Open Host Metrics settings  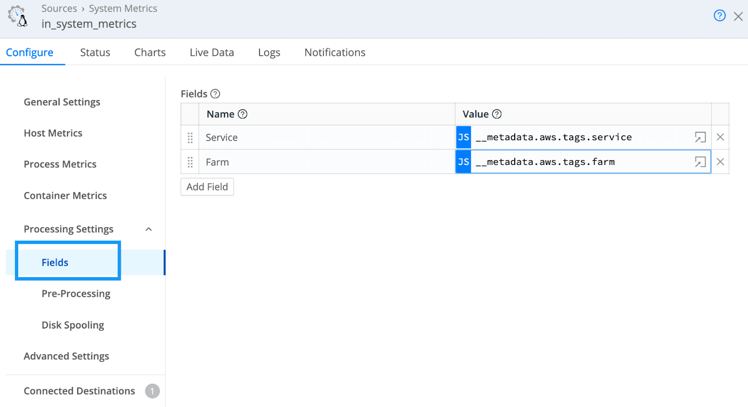coord(53,133)
